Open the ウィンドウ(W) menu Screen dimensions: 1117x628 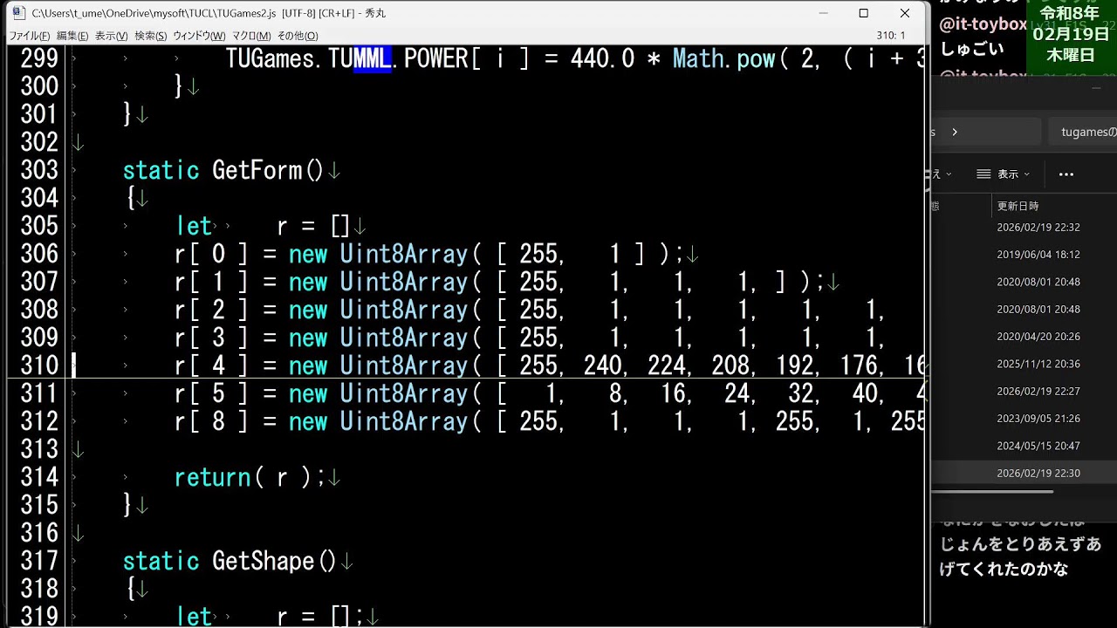tap(199, 36)
